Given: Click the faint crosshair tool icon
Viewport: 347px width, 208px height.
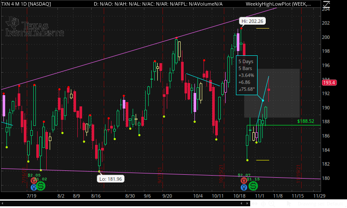Looking at the screenshot, I should click(263, 204).
